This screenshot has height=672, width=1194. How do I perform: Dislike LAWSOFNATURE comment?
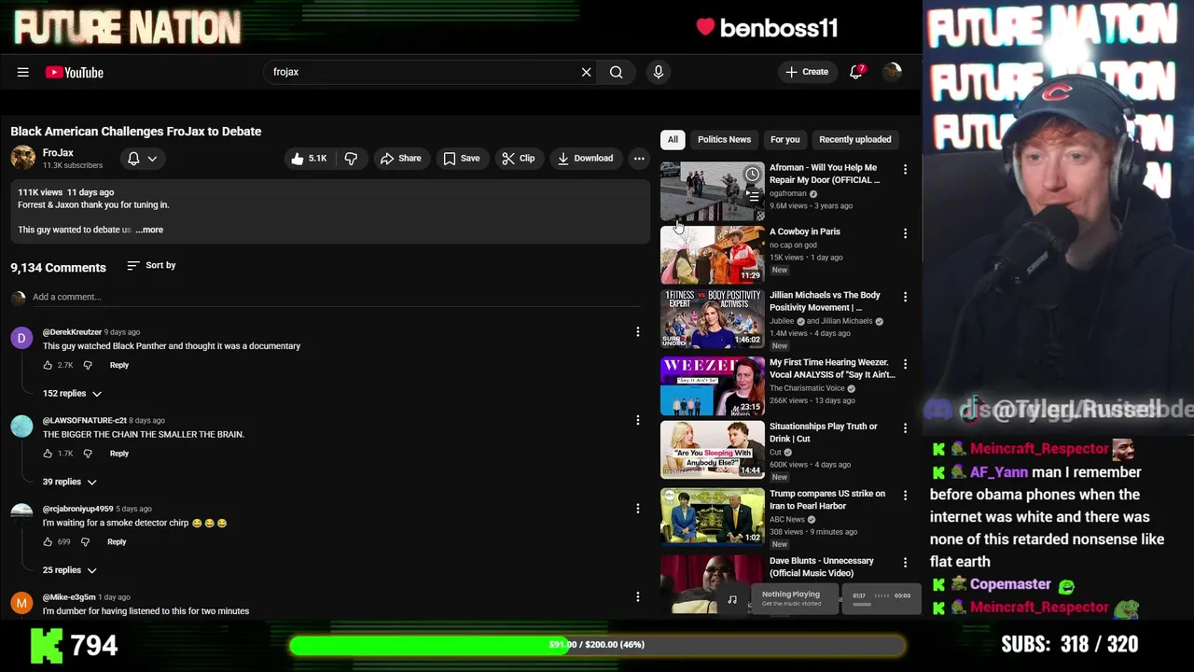tap(88, 454)
